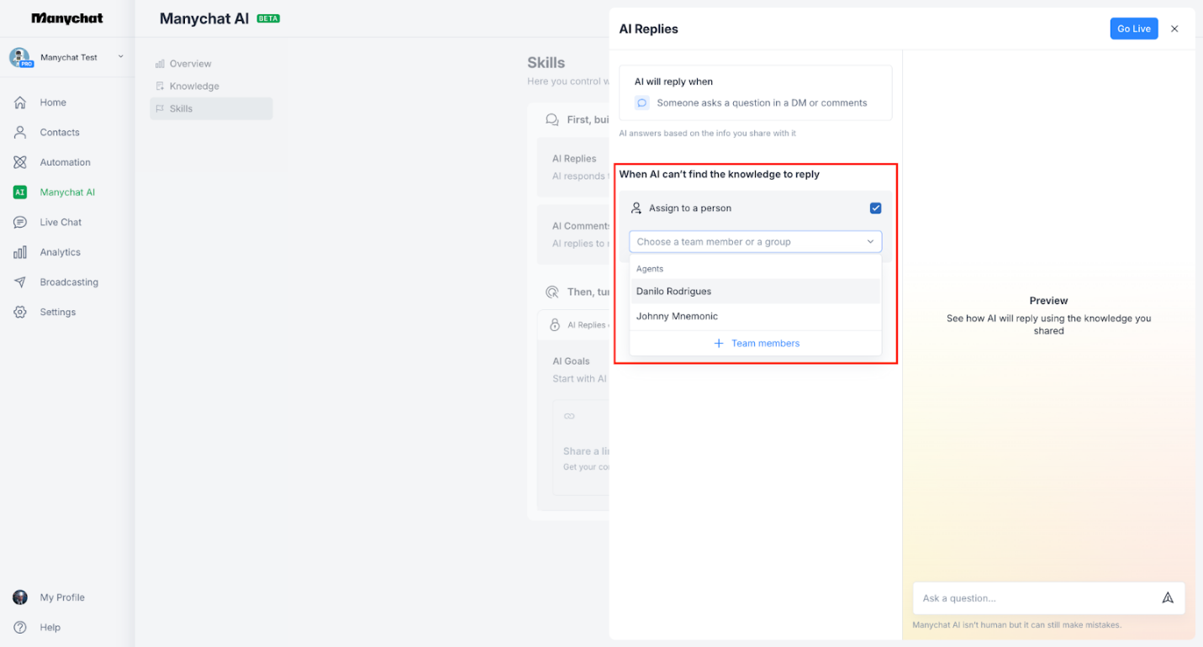This screenshot has height=647, width=1203.
Task: Switch to the Knowledge tab
Action: pyautogui.click(x=193, y=86)
